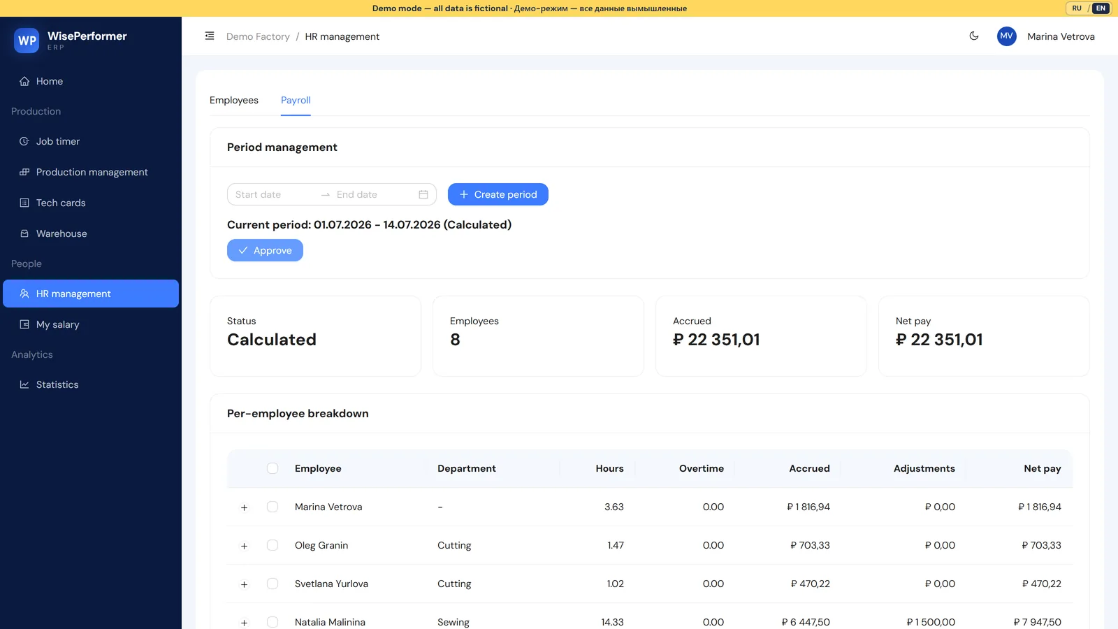Switch language to EN
The height and width of the screenshot is (629, 1118).
[x=1101, y=8]
